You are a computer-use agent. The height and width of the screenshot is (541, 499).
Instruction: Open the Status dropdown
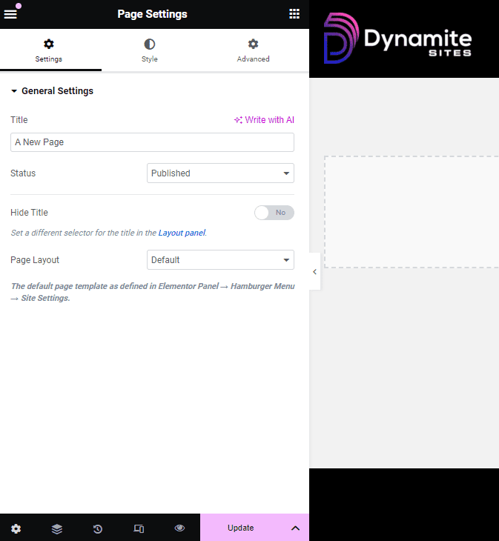(x=220, y=173)
